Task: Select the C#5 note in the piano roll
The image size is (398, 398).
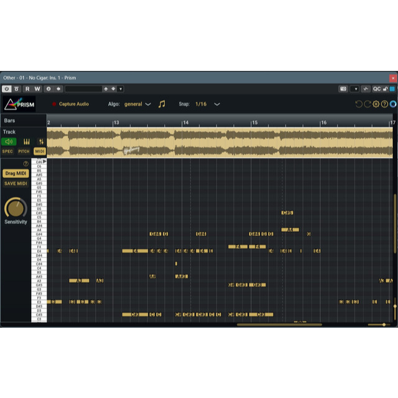Action: [x=287, y=213]
